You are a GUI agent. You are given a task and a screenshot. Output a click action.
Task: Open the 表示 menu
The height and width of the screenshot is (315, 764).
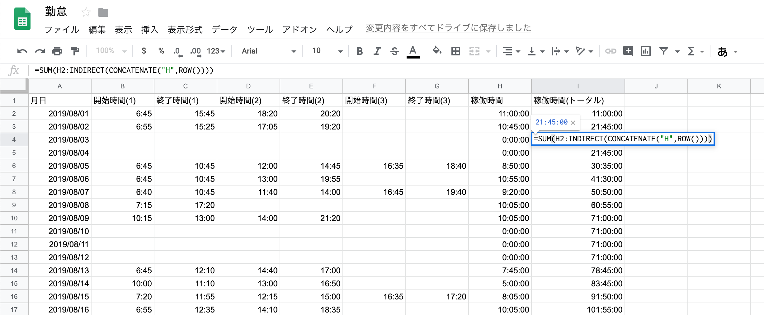(124, 30)
